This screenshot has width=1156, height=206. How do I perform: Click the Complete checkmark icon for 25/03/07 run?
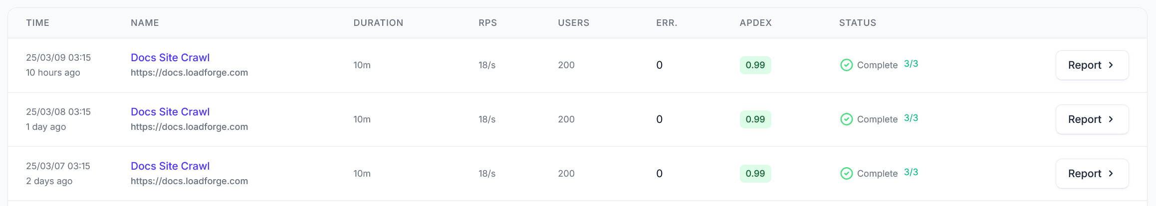(x=846, y=174)
